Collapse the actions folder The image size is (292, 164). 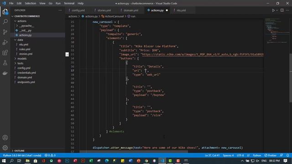pyautogui.click(x=22, y=21)
